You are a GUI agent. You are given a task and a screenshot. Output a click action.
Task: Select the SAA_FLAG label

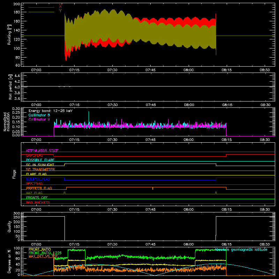point(34,183)
